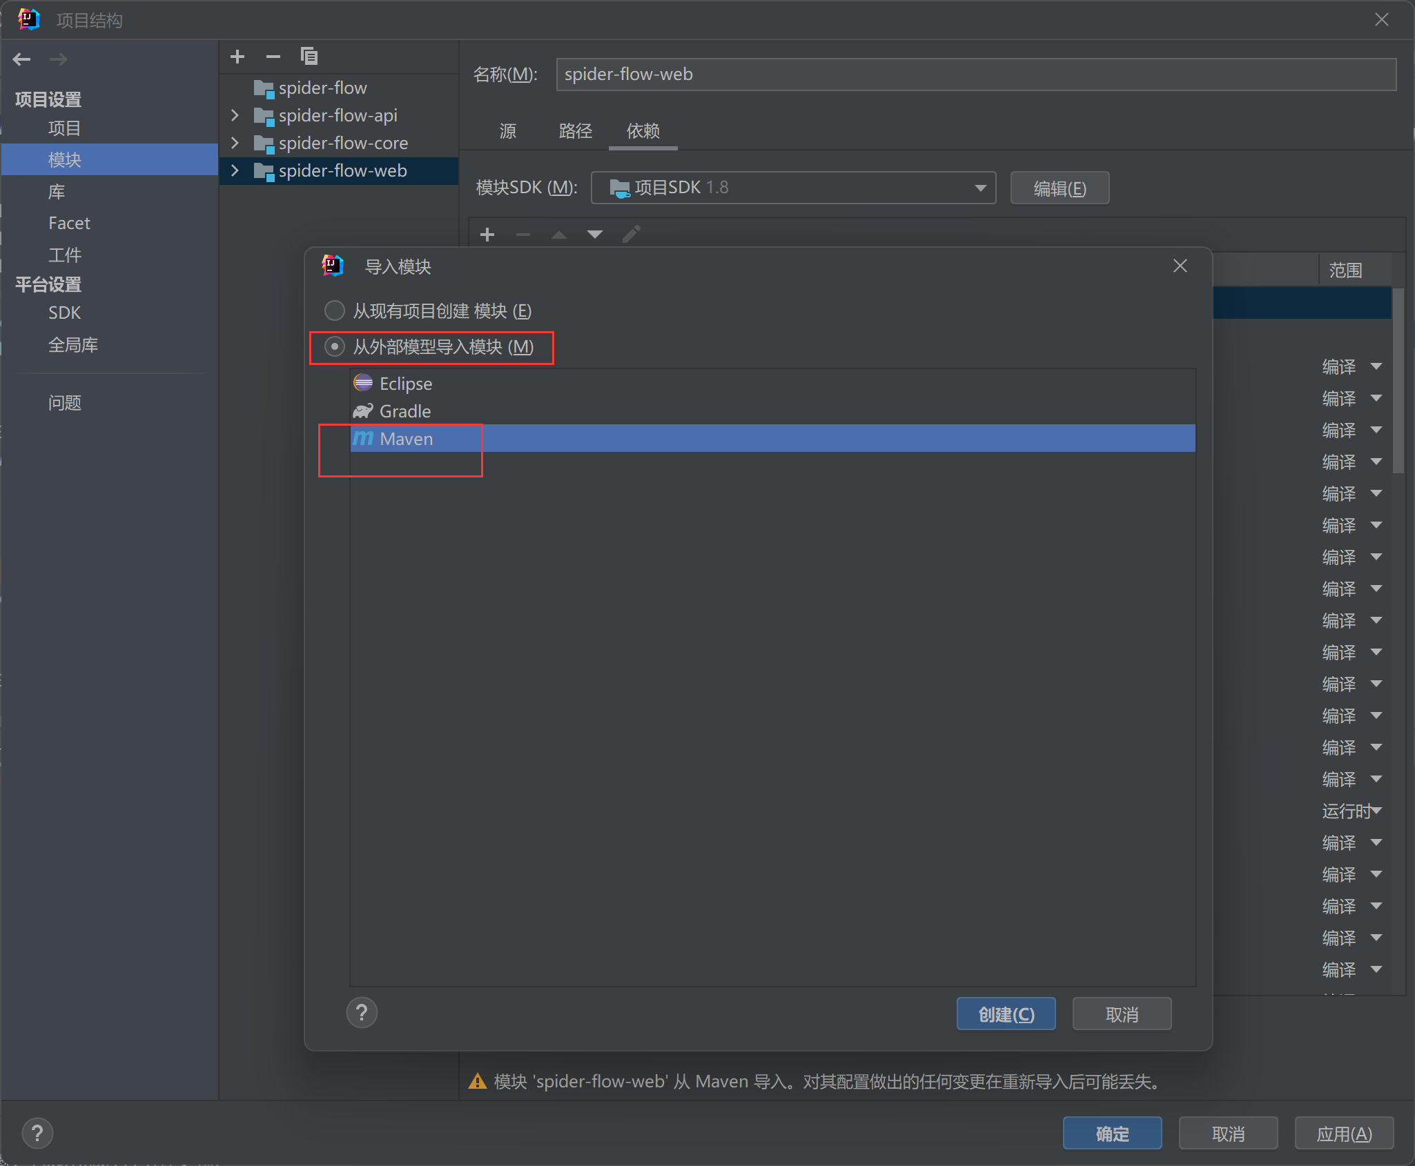Add a new module with plus icon
The height and width of the screenshot is (1166, 1415).
pyautogui.click(x=237, y=57)
